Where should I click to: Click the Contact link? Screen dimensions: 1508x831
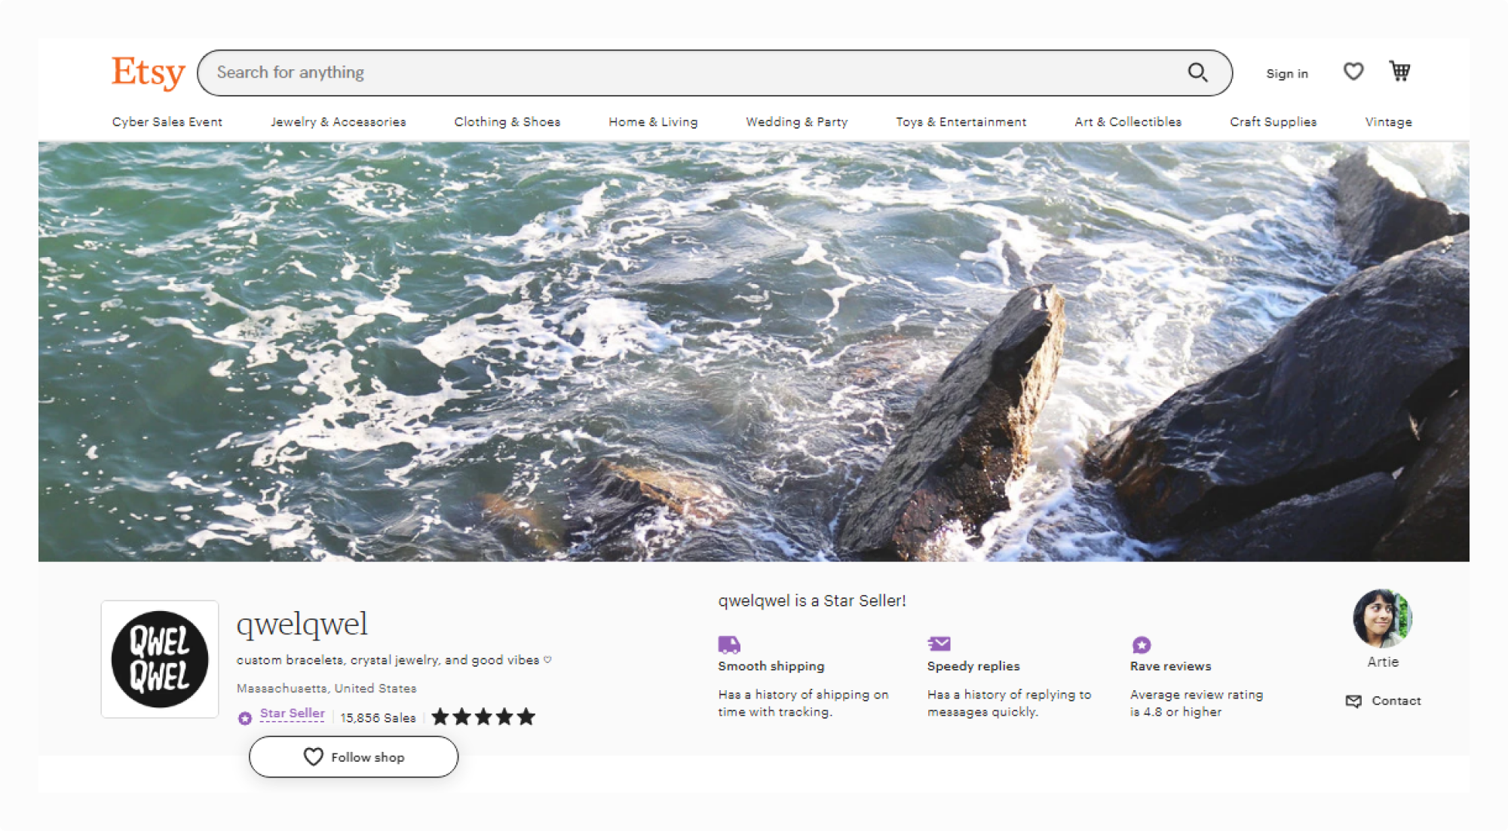pos(1396,701)
